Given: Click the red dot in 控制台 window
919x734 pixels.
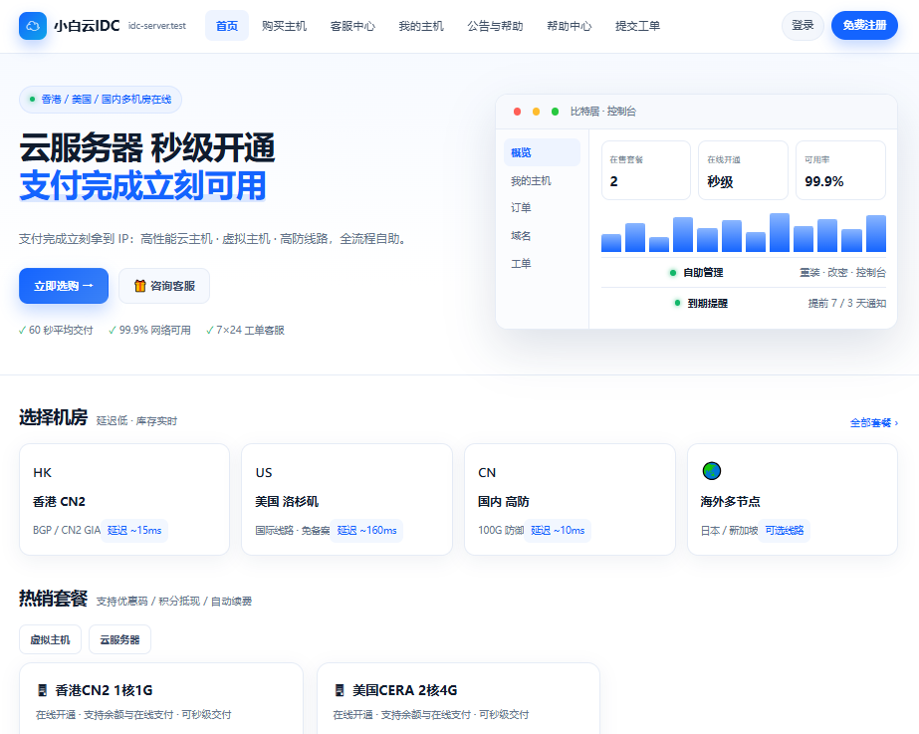Looking at the screenshot, I should pyautogui.click(x=517, y=112).
